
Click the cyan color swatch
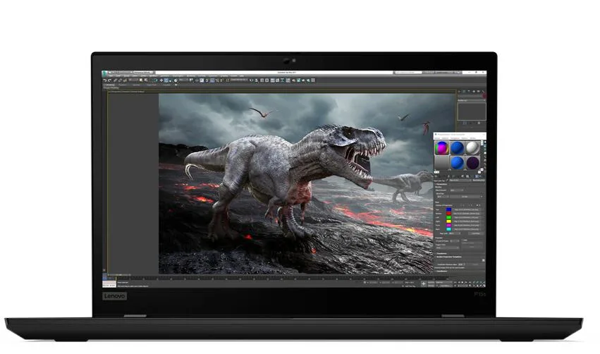pyautogui.click(x=449, y=229)
